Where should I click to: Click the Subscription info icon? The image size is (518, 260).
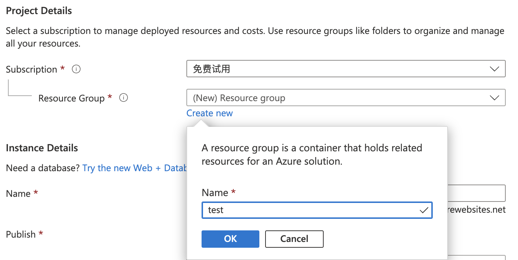76,69
